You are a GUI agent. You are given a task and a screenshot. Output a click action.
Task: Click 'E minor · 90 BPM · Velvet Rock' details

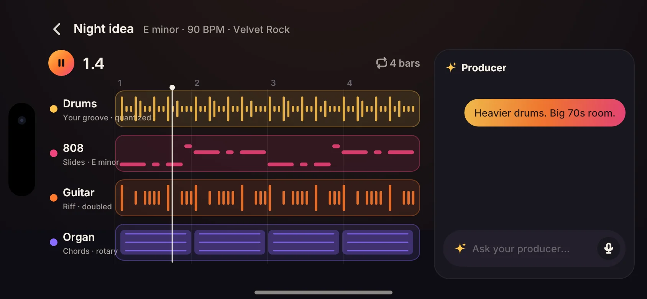click(216, 30)
